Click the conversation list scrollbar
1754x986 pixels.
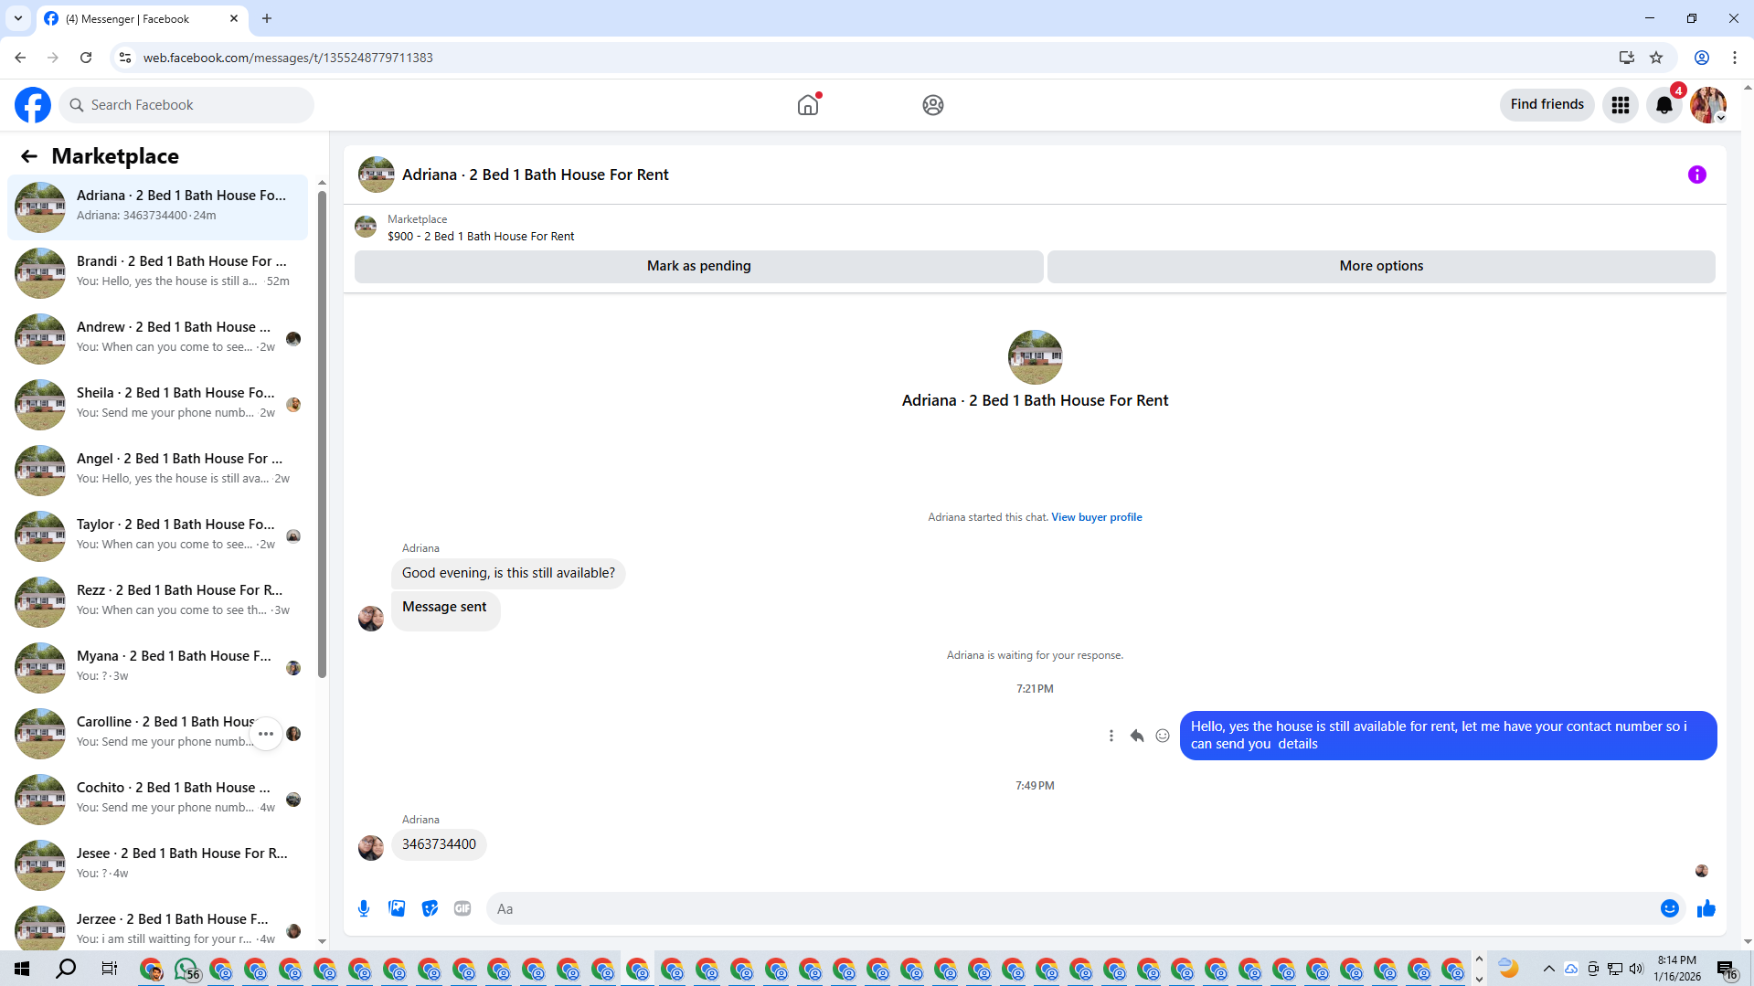[322, 434]
